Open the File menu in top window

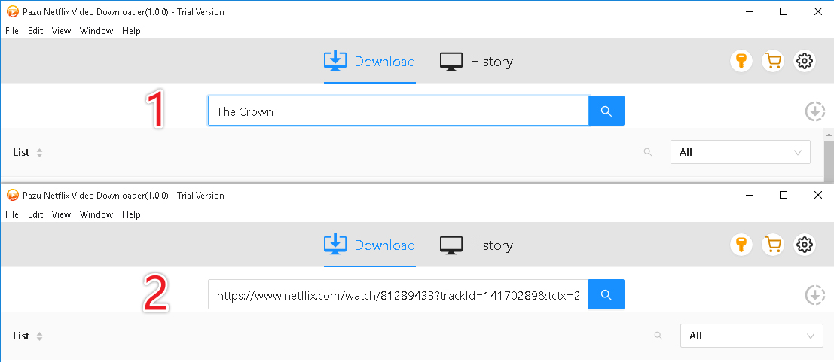click(x=12, y=31)
